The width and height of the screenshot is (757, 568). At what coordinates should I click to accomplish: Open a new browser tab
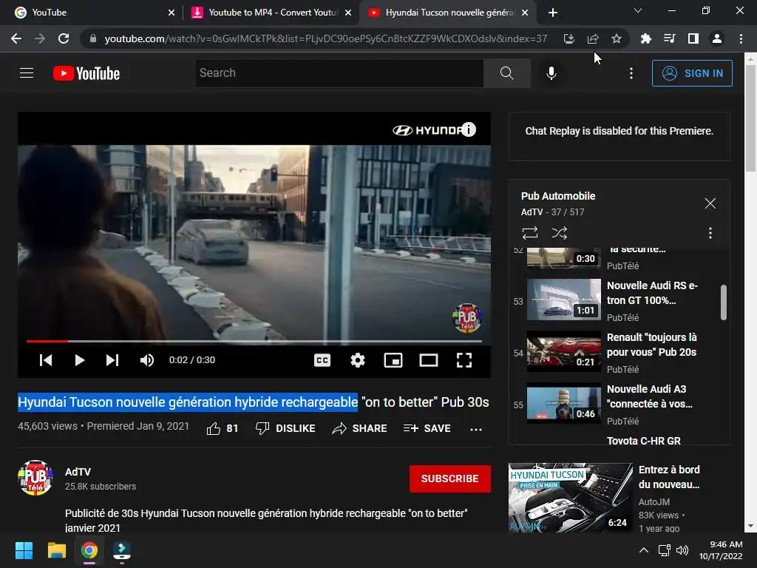[553, 13]
